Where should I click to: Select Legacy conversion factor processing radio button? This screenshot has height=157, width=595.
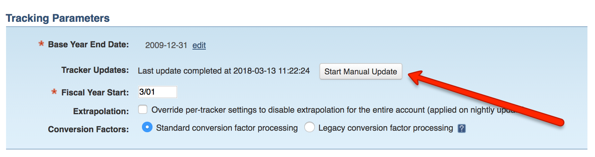[310, 127]
